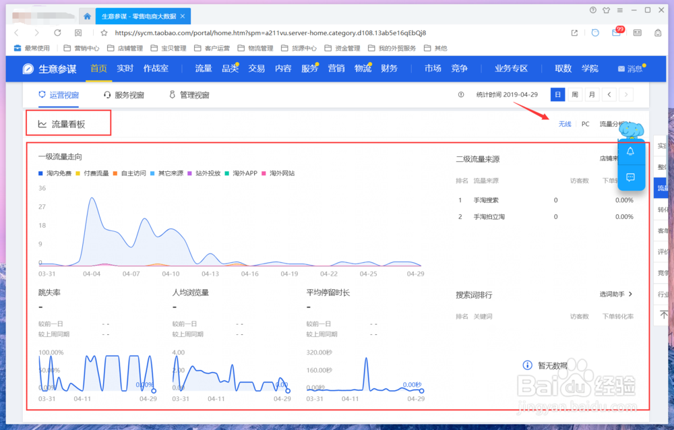Open mail icon with 99 badge
This screenshot has width=674, height=430.
click(617, 32)
